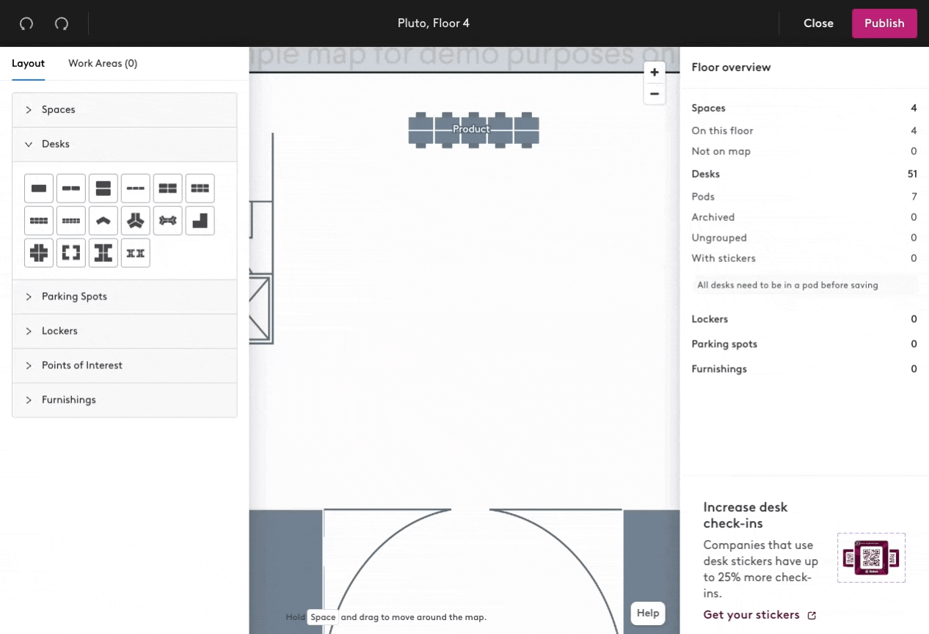Viewport: 929px width, 634px height.
Task: Click the Ungrouped row in overview
Action: pos(804,238)
